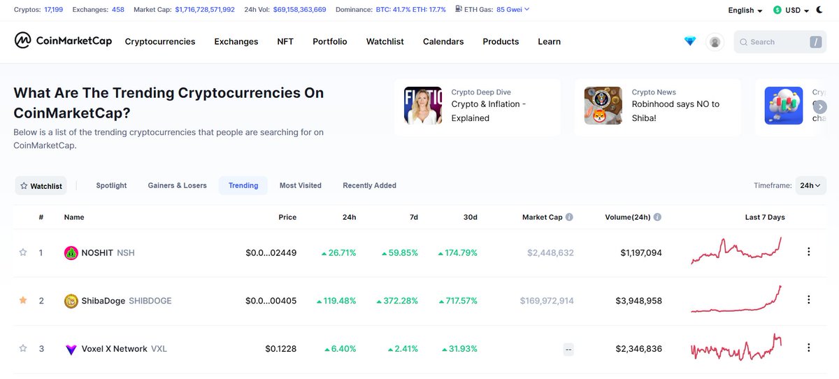Click the next arrow in news carousel
Viewport: 839px width, 379px height.
[x=821, y=107]
